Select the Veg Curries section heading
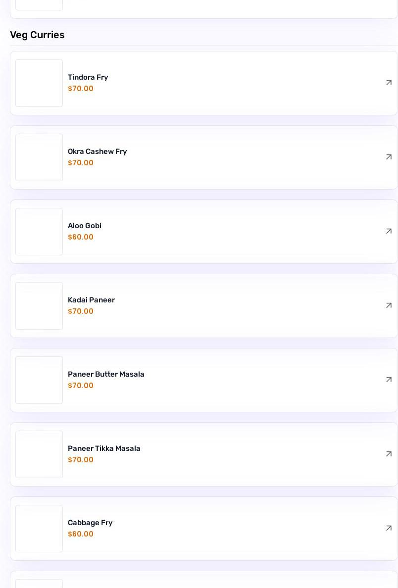This screenshot has width=398, height=588. click(37, 35)
